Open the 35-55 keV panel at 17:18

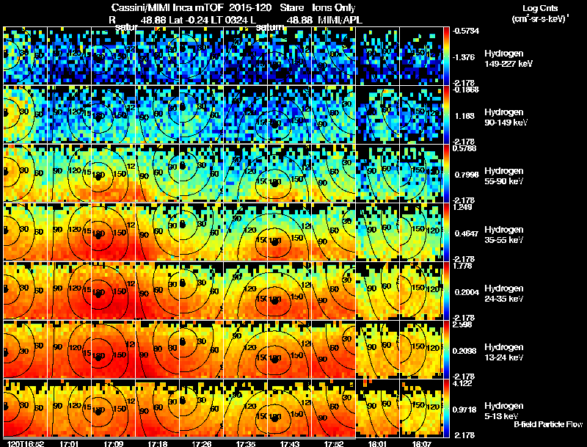coord(158,232)
